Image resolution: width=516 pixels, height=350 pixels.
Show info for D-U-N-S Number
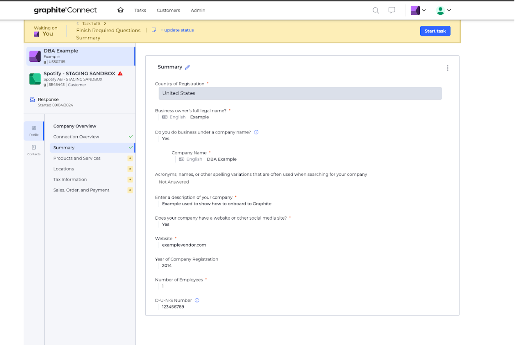point(197,301)
